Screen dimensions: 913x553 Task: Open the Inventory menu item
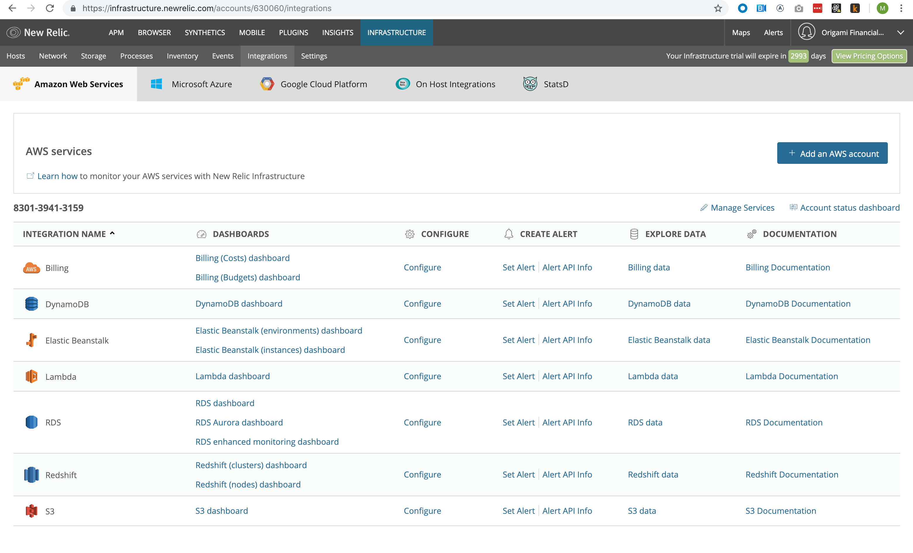[x=182, y=56]
